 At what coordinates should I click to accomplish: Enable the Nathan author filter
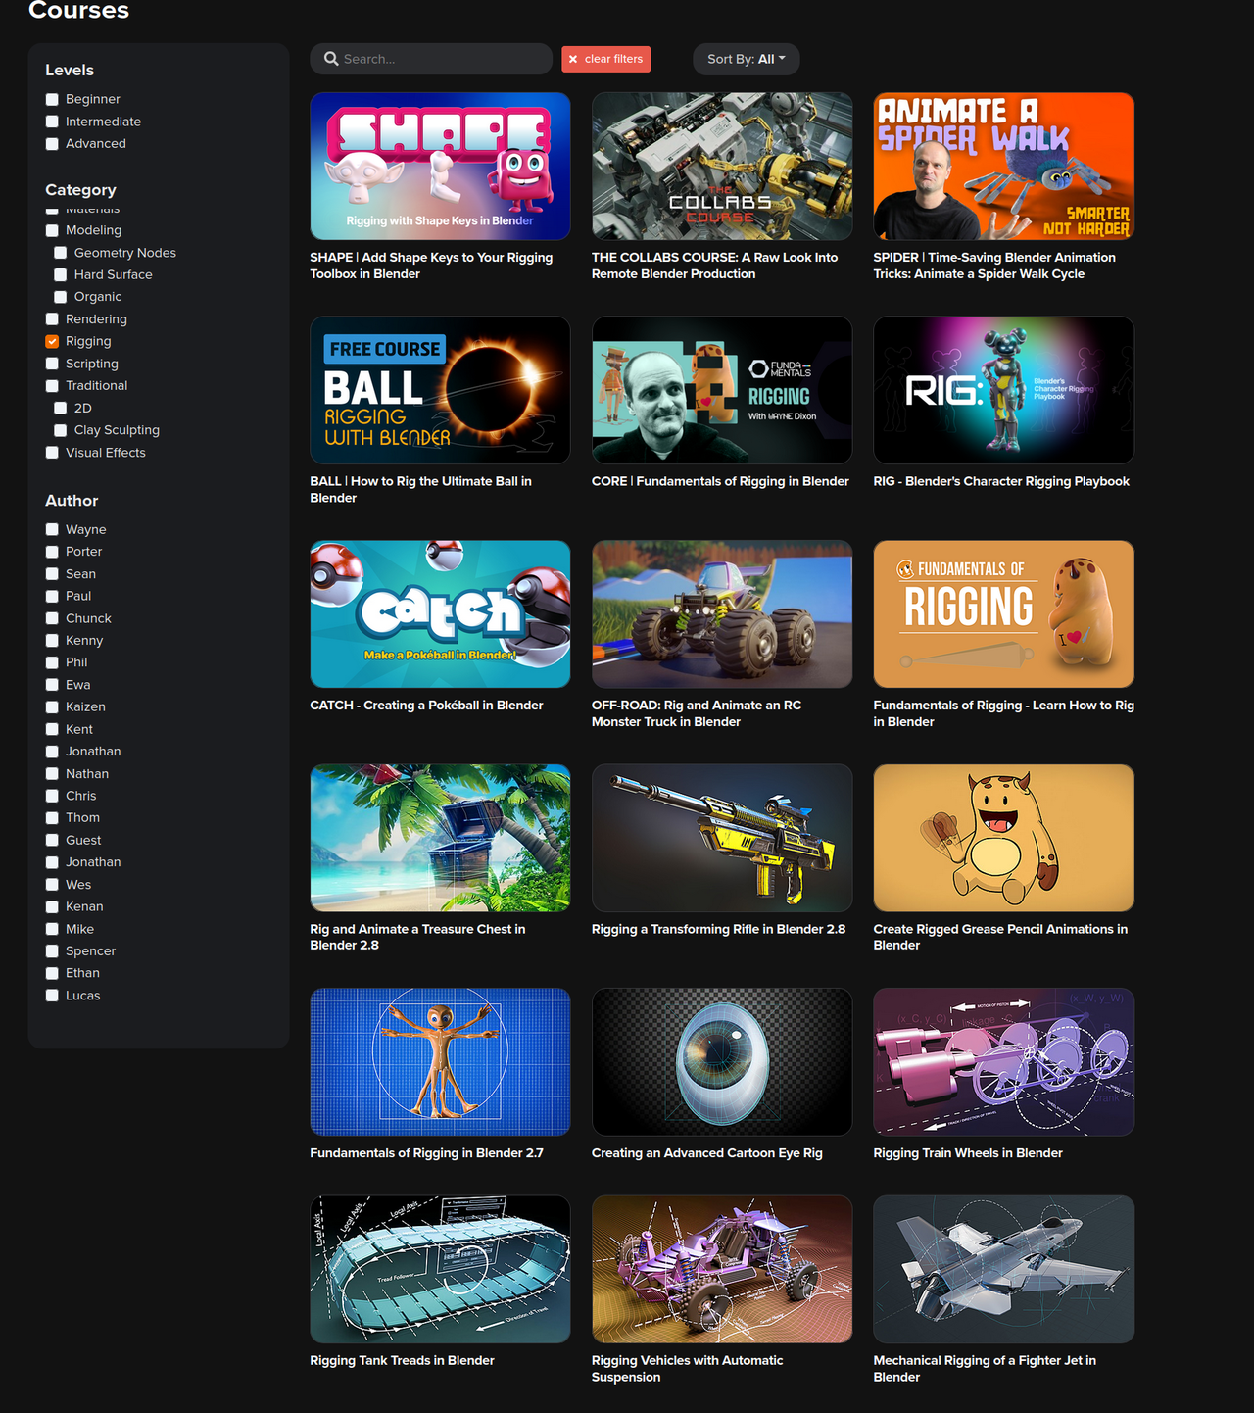(52, 774)
